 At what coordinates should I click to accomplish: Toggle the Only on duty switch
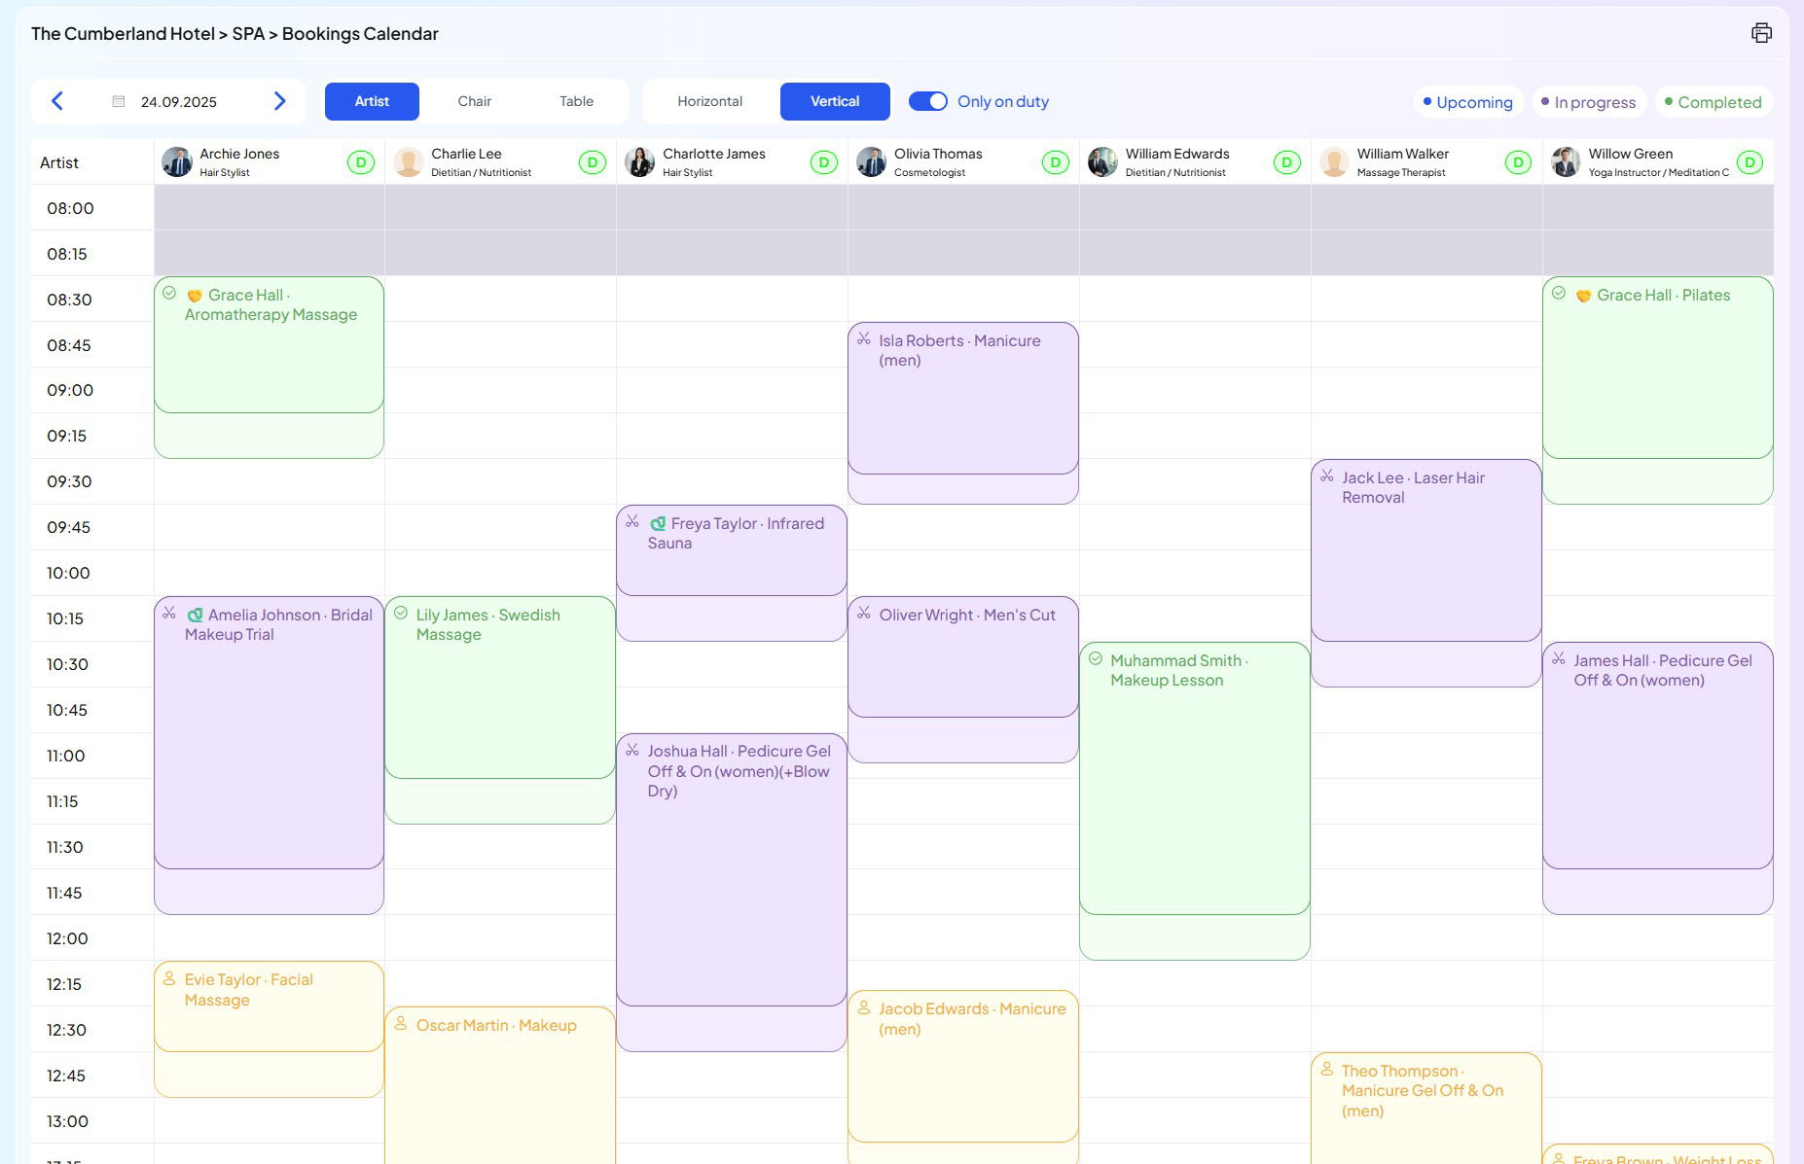927,101
